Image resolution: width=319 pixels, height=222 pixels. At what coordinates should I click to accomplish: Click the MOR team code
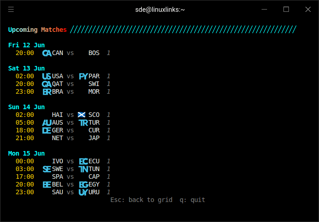point(94,91)
